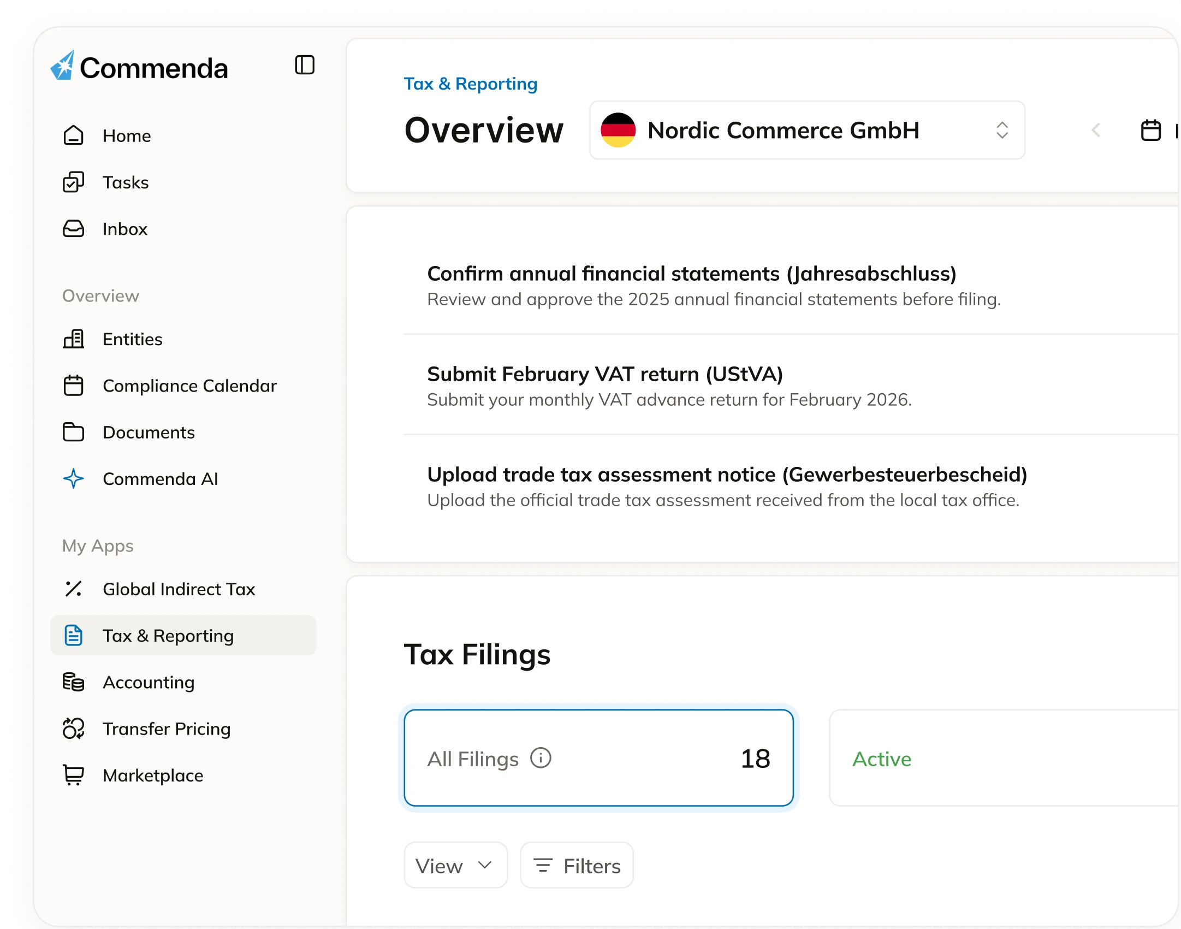Click the German flag icon

[x=618, y=130]
